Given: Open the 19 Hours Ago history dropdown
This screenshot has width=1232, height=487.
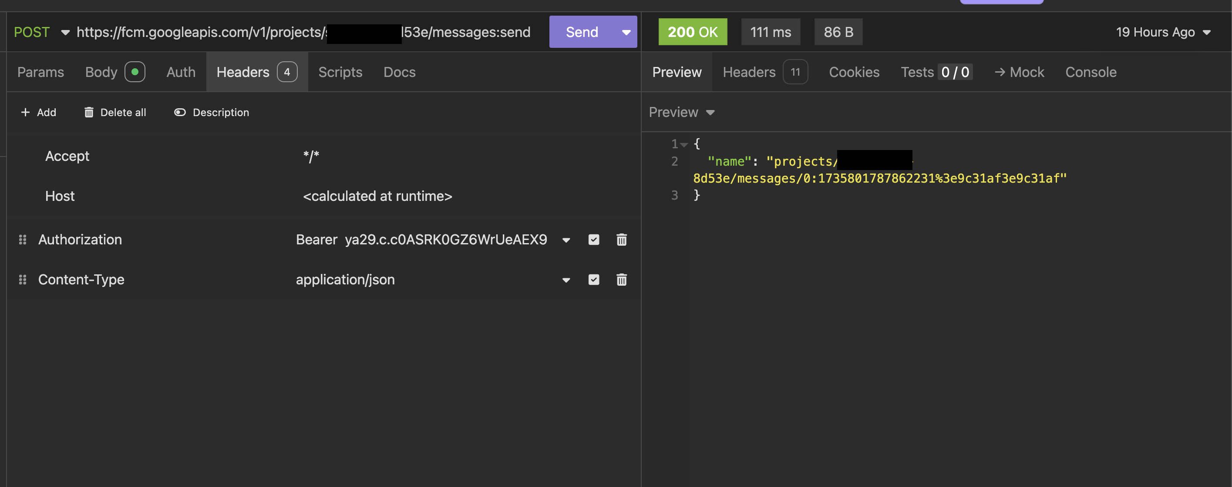Looking at the screenshot, I should 1164,32.
